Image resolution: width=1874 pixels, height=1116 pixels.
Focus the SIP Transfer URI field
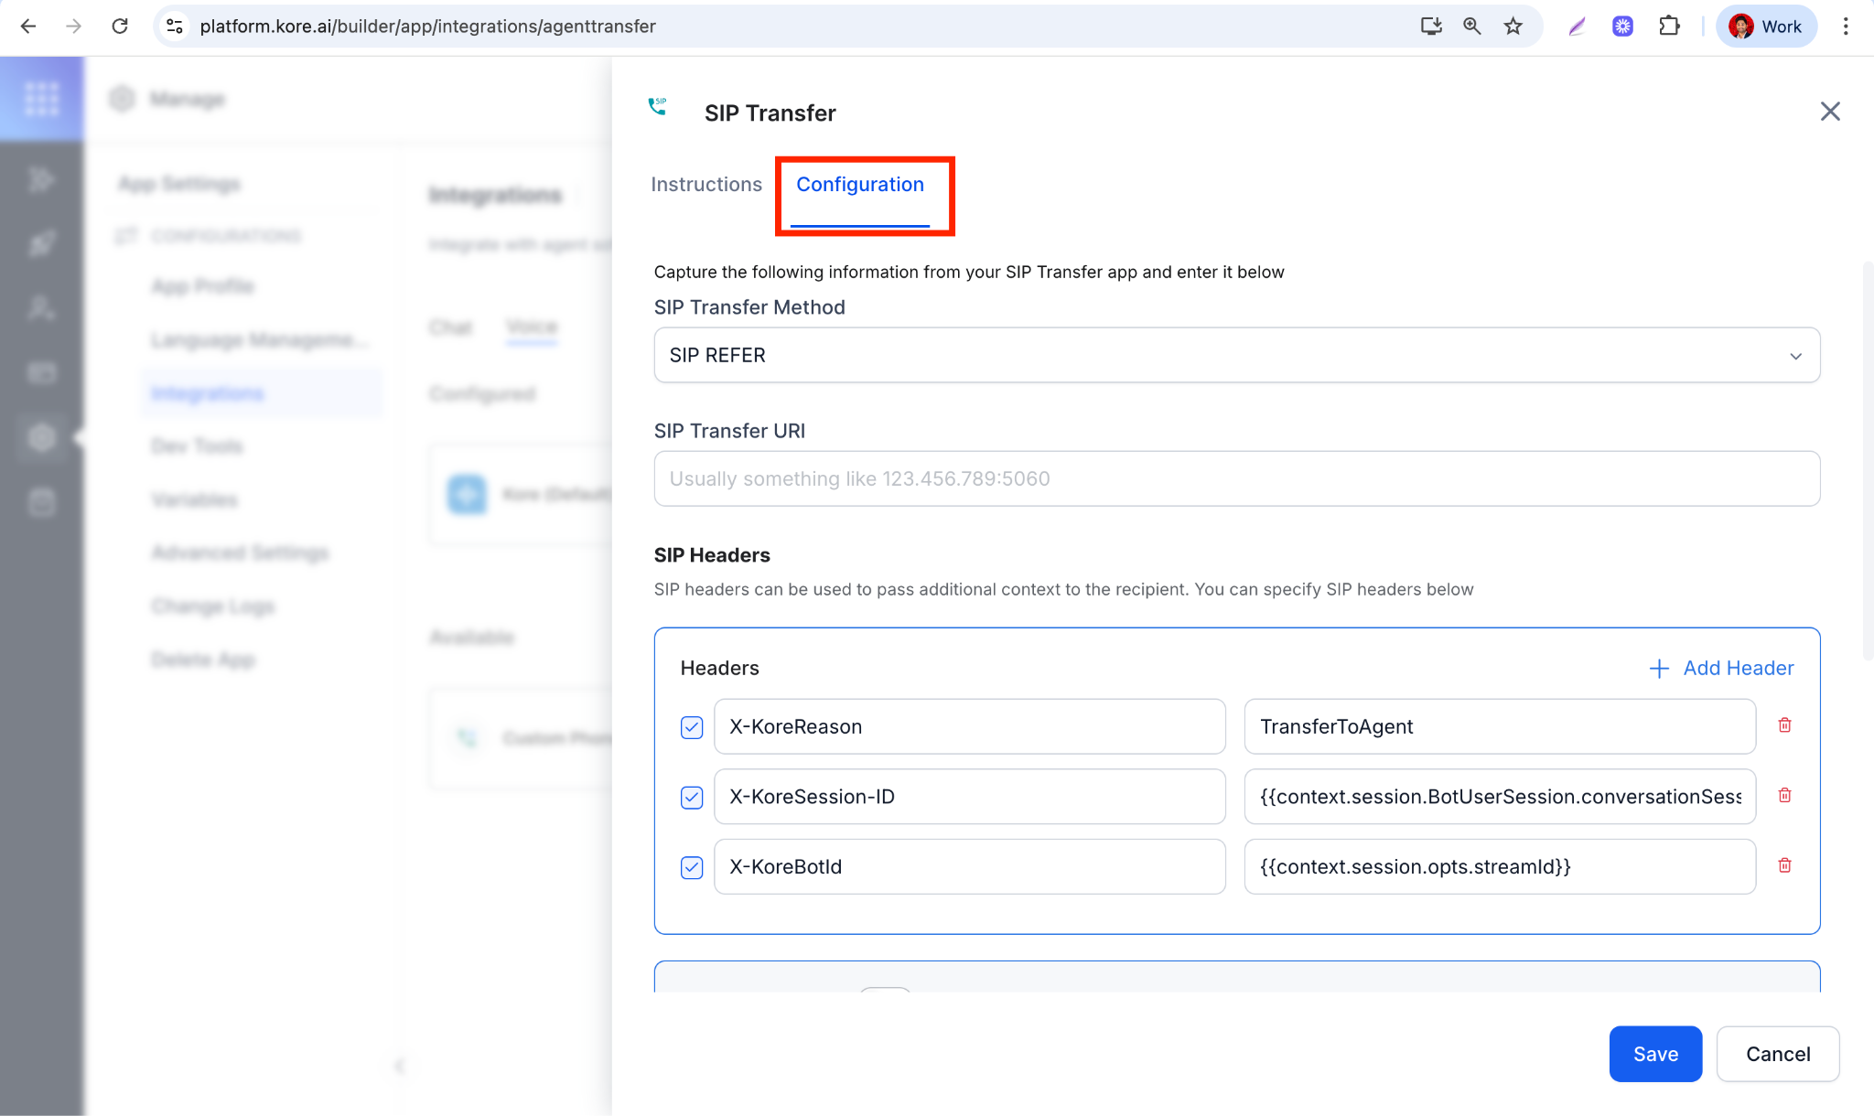click(x=1236, y=478)
